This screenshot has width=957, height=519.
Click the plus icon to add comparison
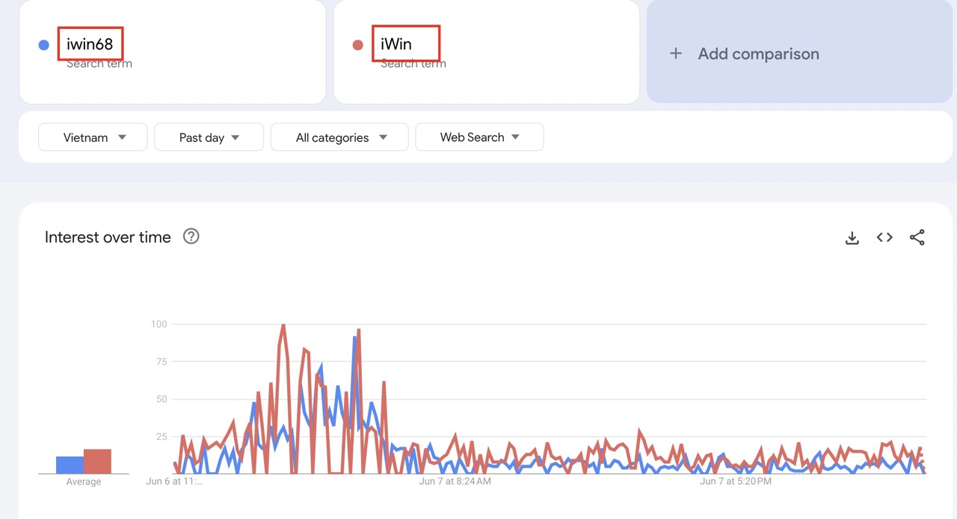click(x=676, y=54)
